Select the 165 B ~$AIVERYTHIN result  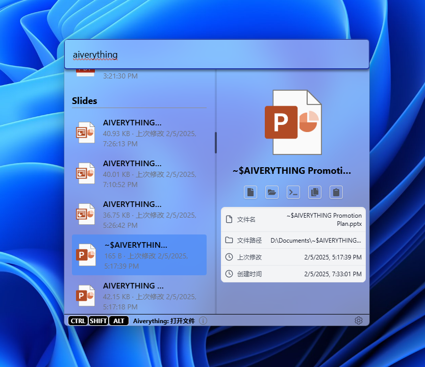139,255
